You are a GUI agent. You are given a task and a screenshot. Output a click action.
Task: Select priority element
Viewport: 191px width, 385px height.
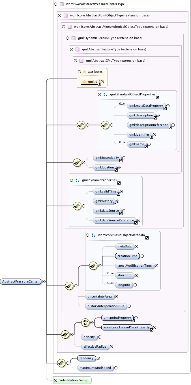[89, 337]
